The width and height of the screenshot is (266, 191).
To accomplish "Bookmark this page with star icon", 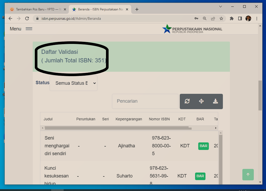I will click(x=221, y=18).
